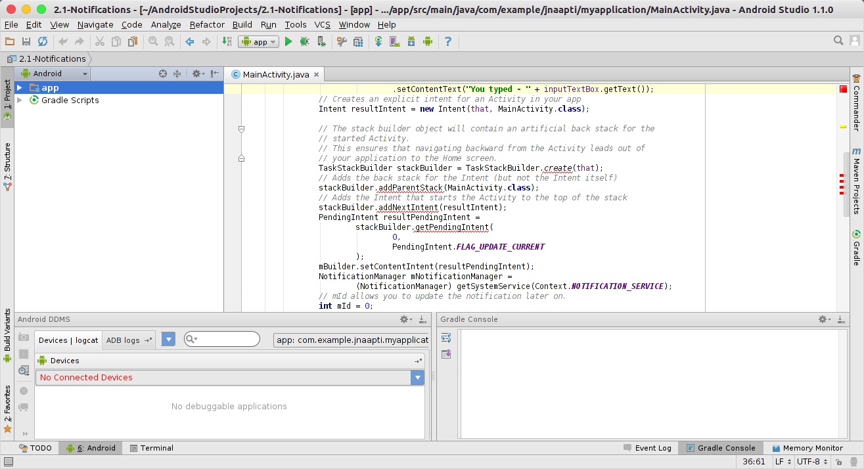Click the red error indicator square

tap(843, 89)
